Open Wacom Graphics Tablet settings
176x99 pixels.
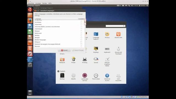point(107,62)
